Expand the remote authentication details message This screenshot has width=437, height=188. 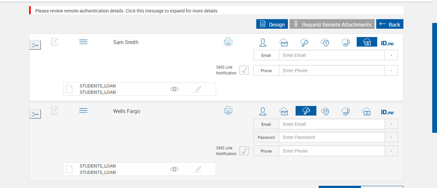(126, 11)
